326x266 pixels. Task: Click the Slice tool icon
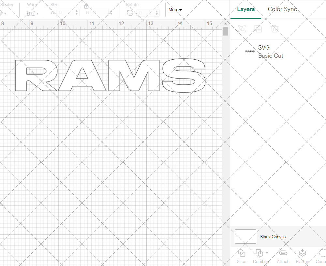click(x=241, y=253)
